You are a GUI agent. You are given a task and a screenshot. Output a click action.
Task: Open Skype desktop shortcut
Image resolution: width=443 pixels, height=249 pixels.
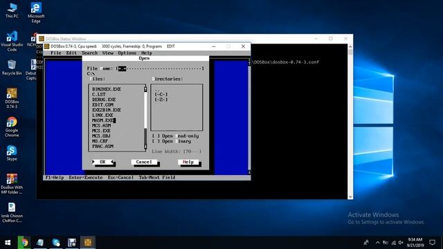12,154
